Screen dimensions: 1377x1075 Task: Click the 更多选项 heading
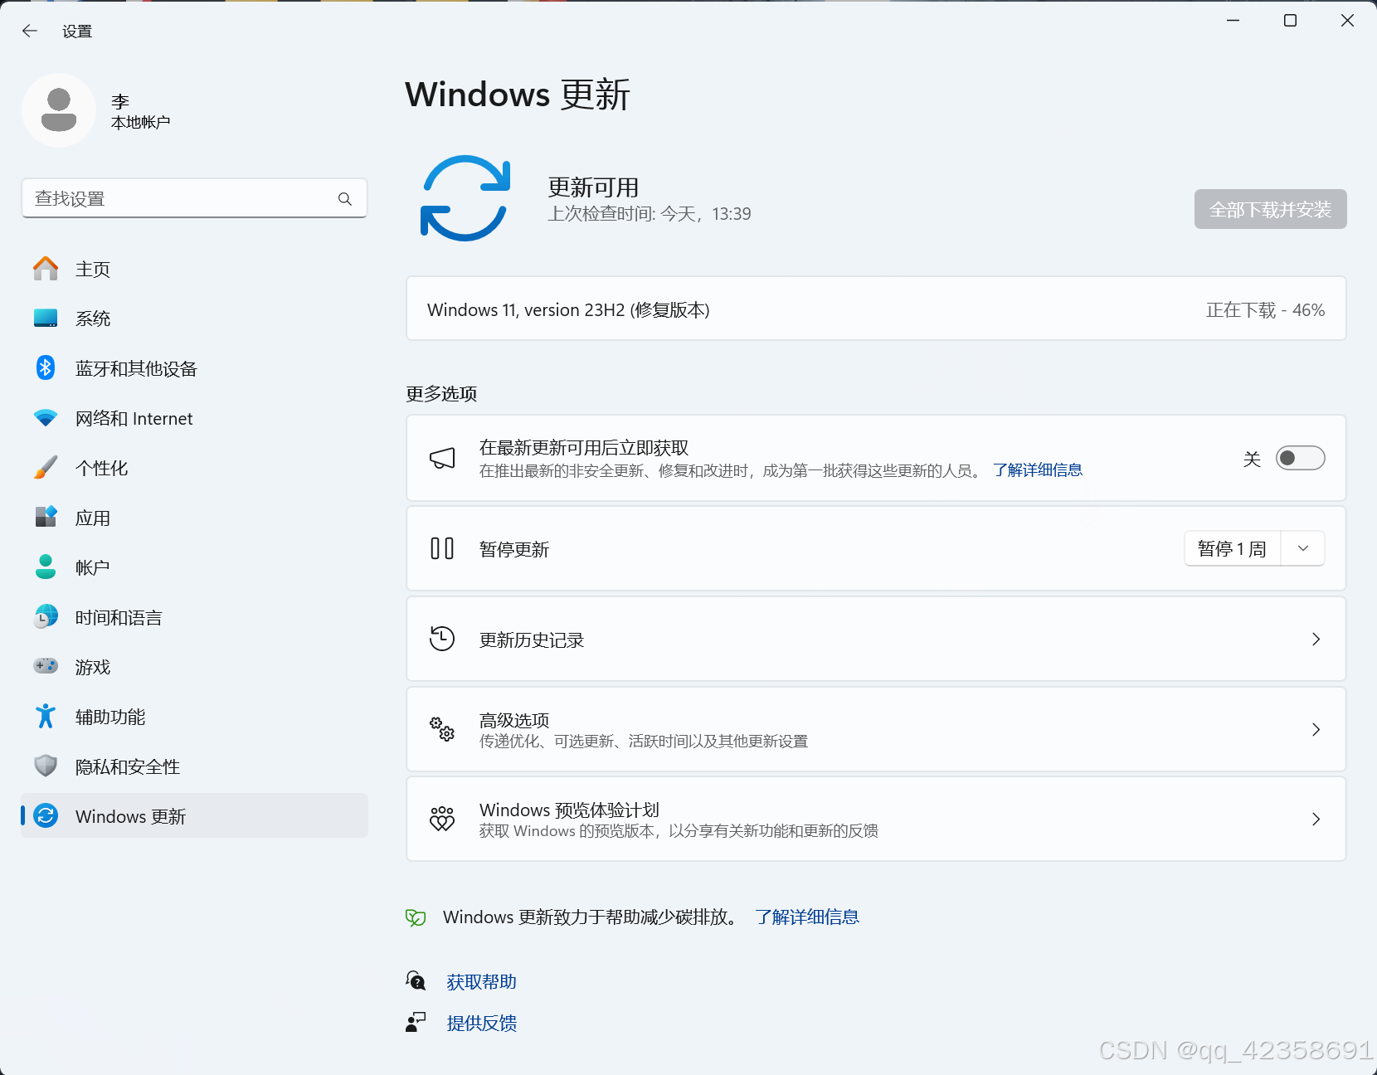tap(441, 394)
